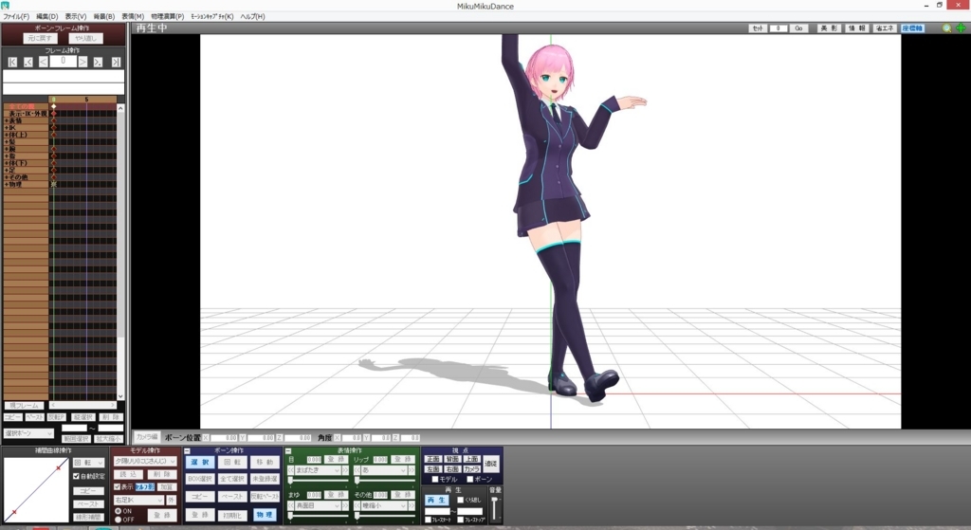Screen dimensions: 971x530
Task: Open the 右足IK dropdown
Action: pos(138,501)
